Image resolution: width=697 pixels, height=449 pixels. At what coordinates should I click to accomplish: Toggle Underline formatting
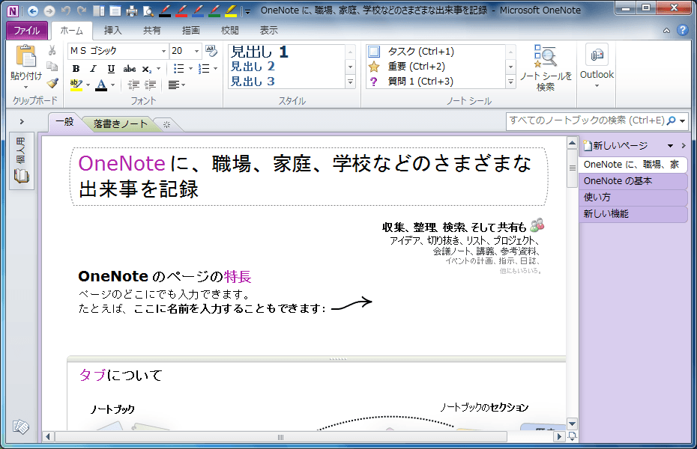click(x=111, y=69)
